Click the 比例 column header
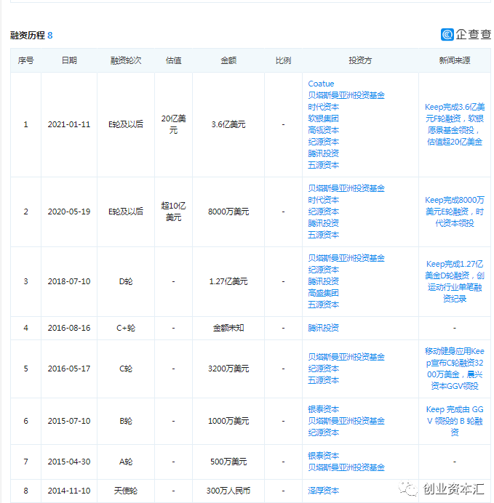This screenshot has height=503, width=494. pyautogui.click(x=283, y=60)
